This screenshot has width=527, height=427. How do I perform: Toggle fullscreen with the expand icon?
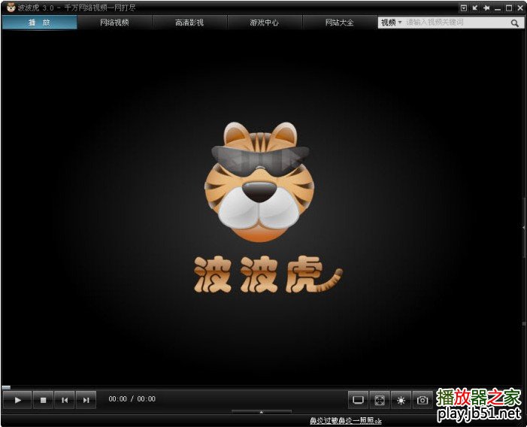click(x=380, y=400)
